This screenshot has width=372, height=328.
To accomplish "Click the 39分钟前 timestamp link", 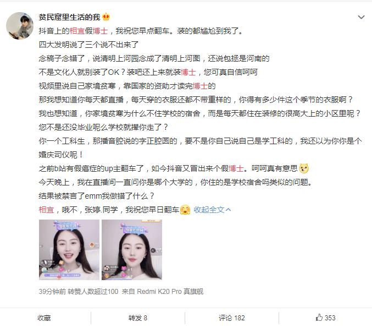I will point(52,291).
